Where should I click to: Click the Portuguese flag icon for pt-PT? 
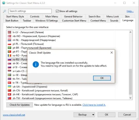pos(10,52)
